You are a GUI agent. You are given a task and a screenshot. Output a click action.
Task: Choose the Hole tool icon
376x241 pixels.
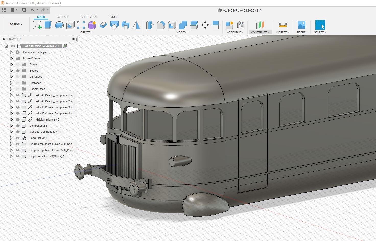[x=70, y=25]
